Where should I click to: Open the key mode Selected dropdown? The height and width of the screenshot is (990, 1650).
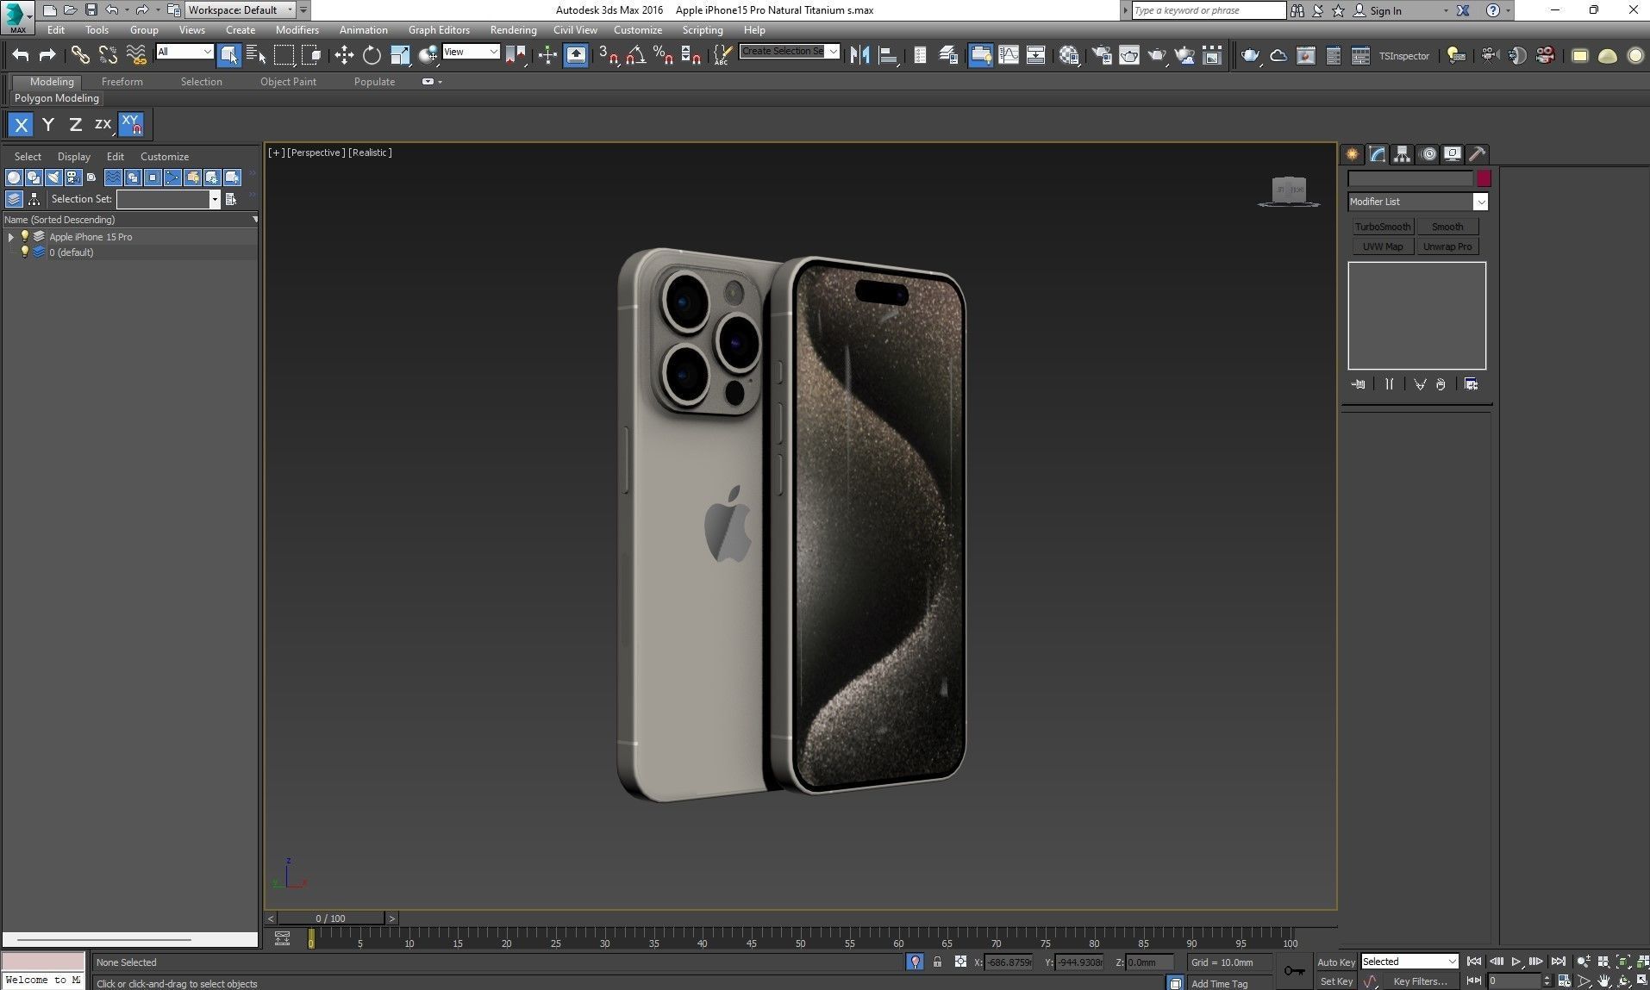point(1409,962)
